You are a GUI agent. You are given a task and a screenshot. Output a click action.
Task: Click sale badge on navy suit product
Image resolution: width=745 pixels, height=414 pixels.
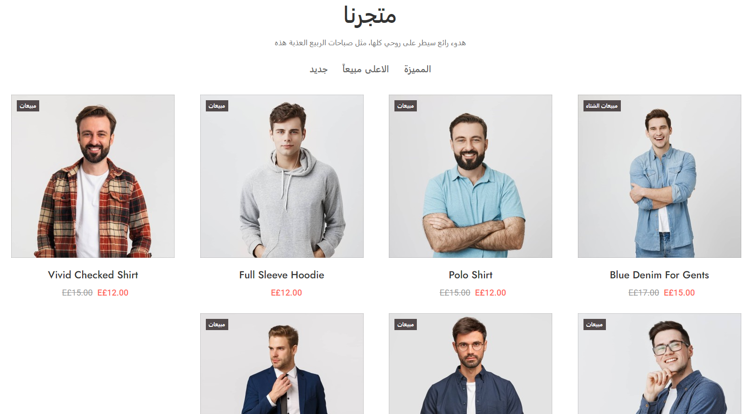217,324
